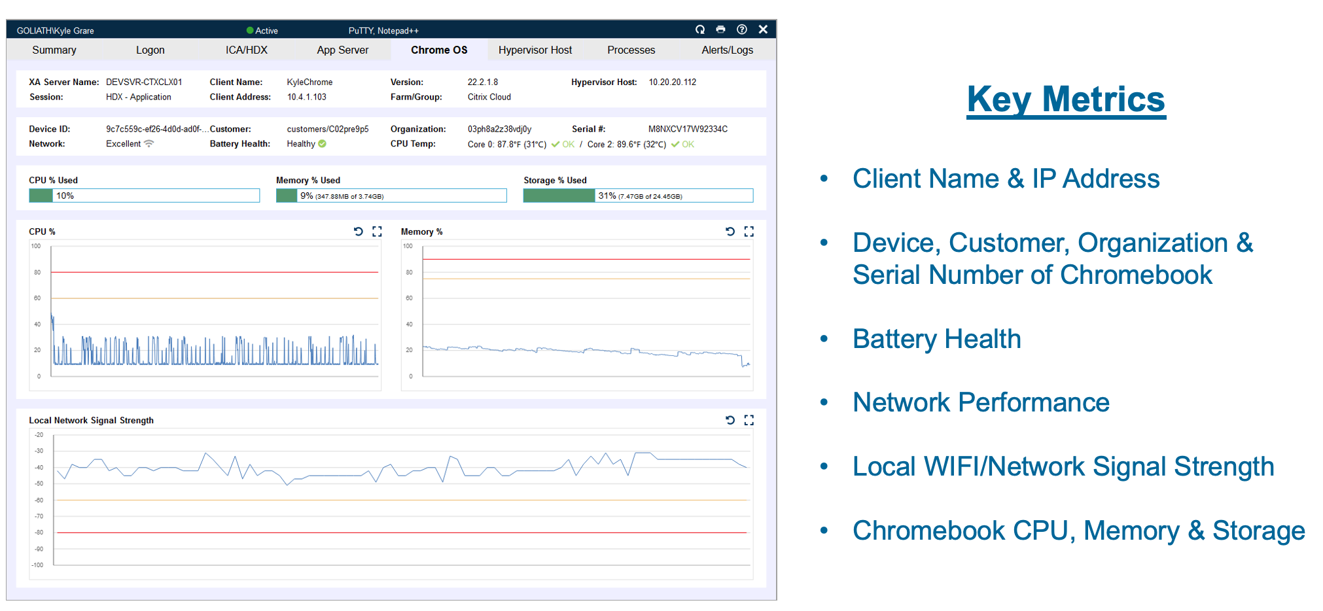Screen dimensions: 1323x611
Task: Click the OK checkmark for Core 0 temperature
Action: pyautogui.click(x=556, y=144)
